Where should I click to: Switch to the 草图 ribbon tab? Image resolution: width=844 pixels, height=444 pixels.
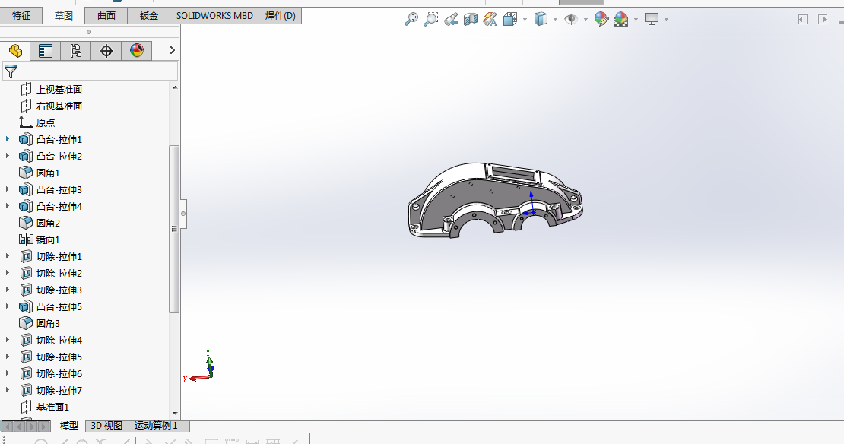click(64, 16)
